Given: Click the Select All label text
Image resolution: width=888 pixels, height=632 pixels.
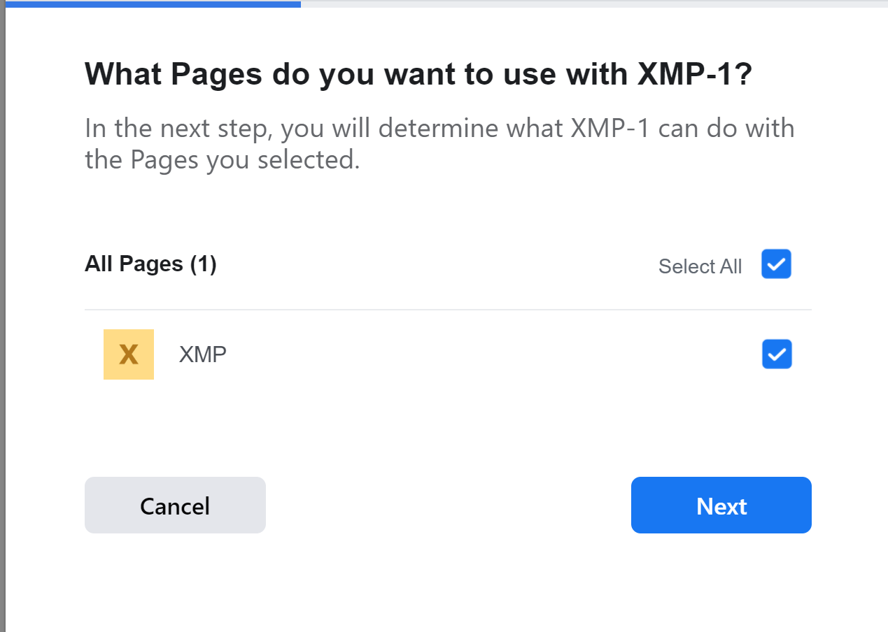Looking at the screenshot, I should [700, 266].
